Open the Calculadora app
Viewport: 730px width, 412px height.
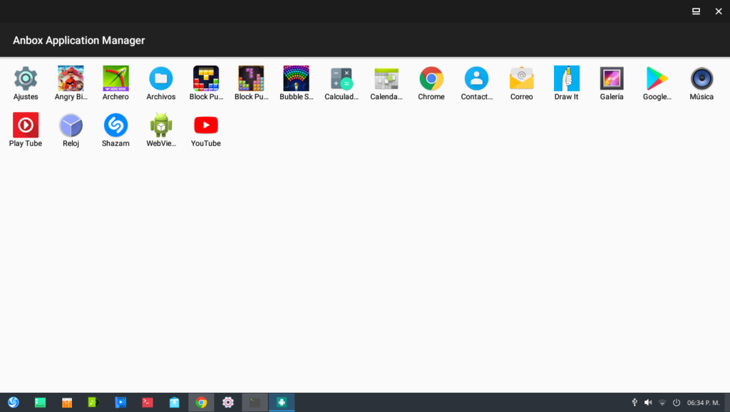coord(341,79)
